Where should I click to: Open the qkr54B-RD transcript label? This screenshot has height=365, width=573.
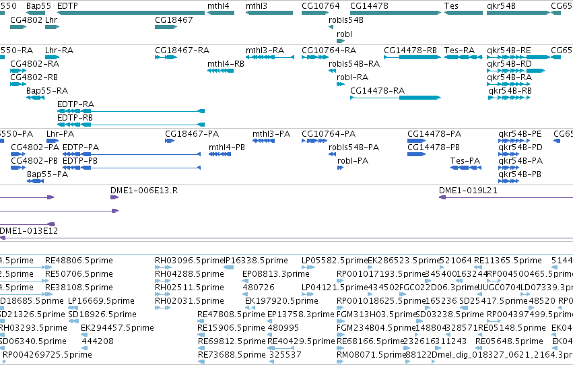pyautogui.click(x=509, y=64)
